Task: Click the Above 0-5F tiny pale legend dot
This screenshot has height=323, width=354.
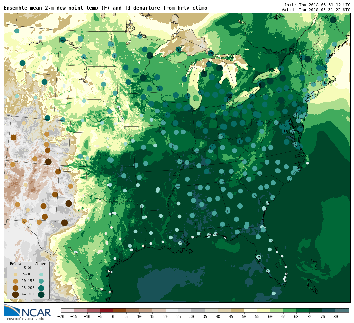Action: coord(41,268)
